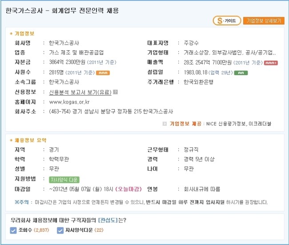
Task: Click the salary value 회사내규에 따름
Action: coord(202,189)
